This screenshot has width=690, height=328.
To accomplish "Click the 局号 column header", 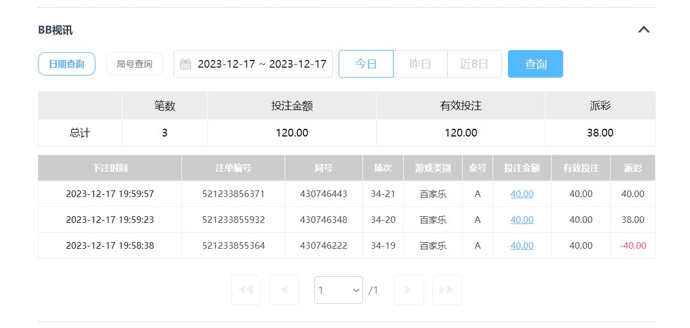I will 324,168.
